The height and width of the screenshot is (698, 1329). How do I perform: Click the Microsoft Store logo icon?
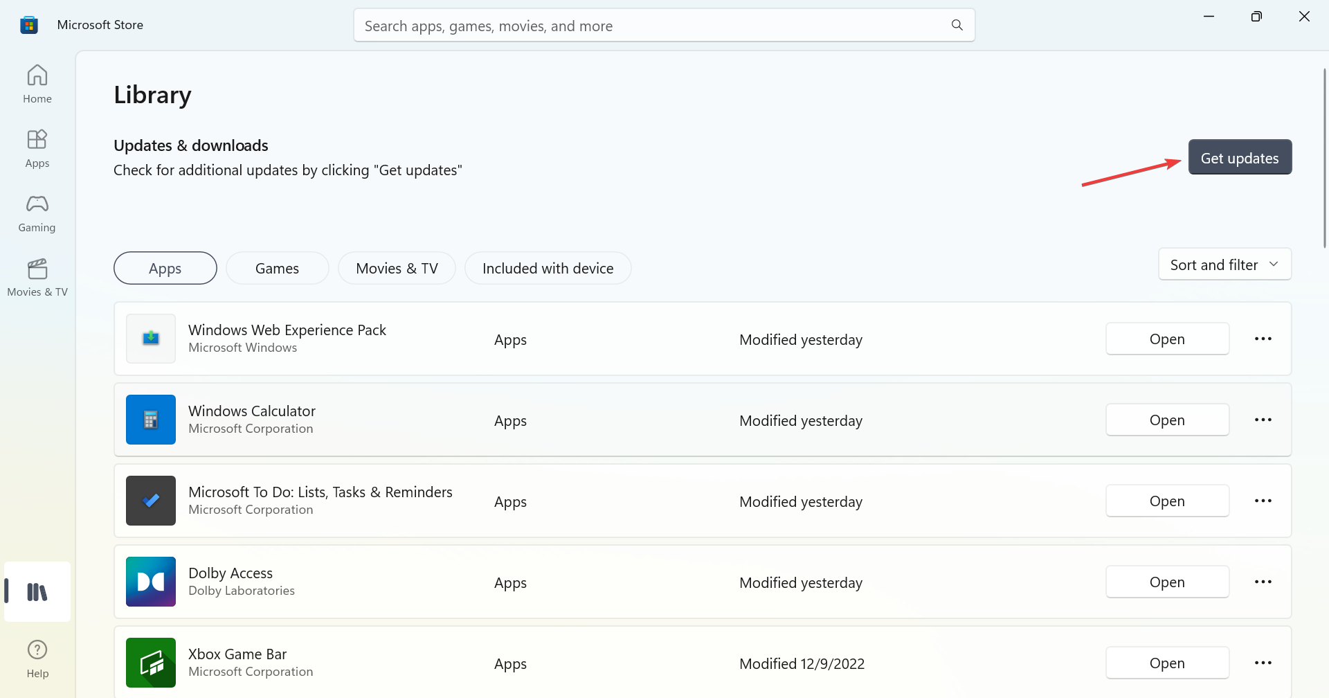coord(29,25)
